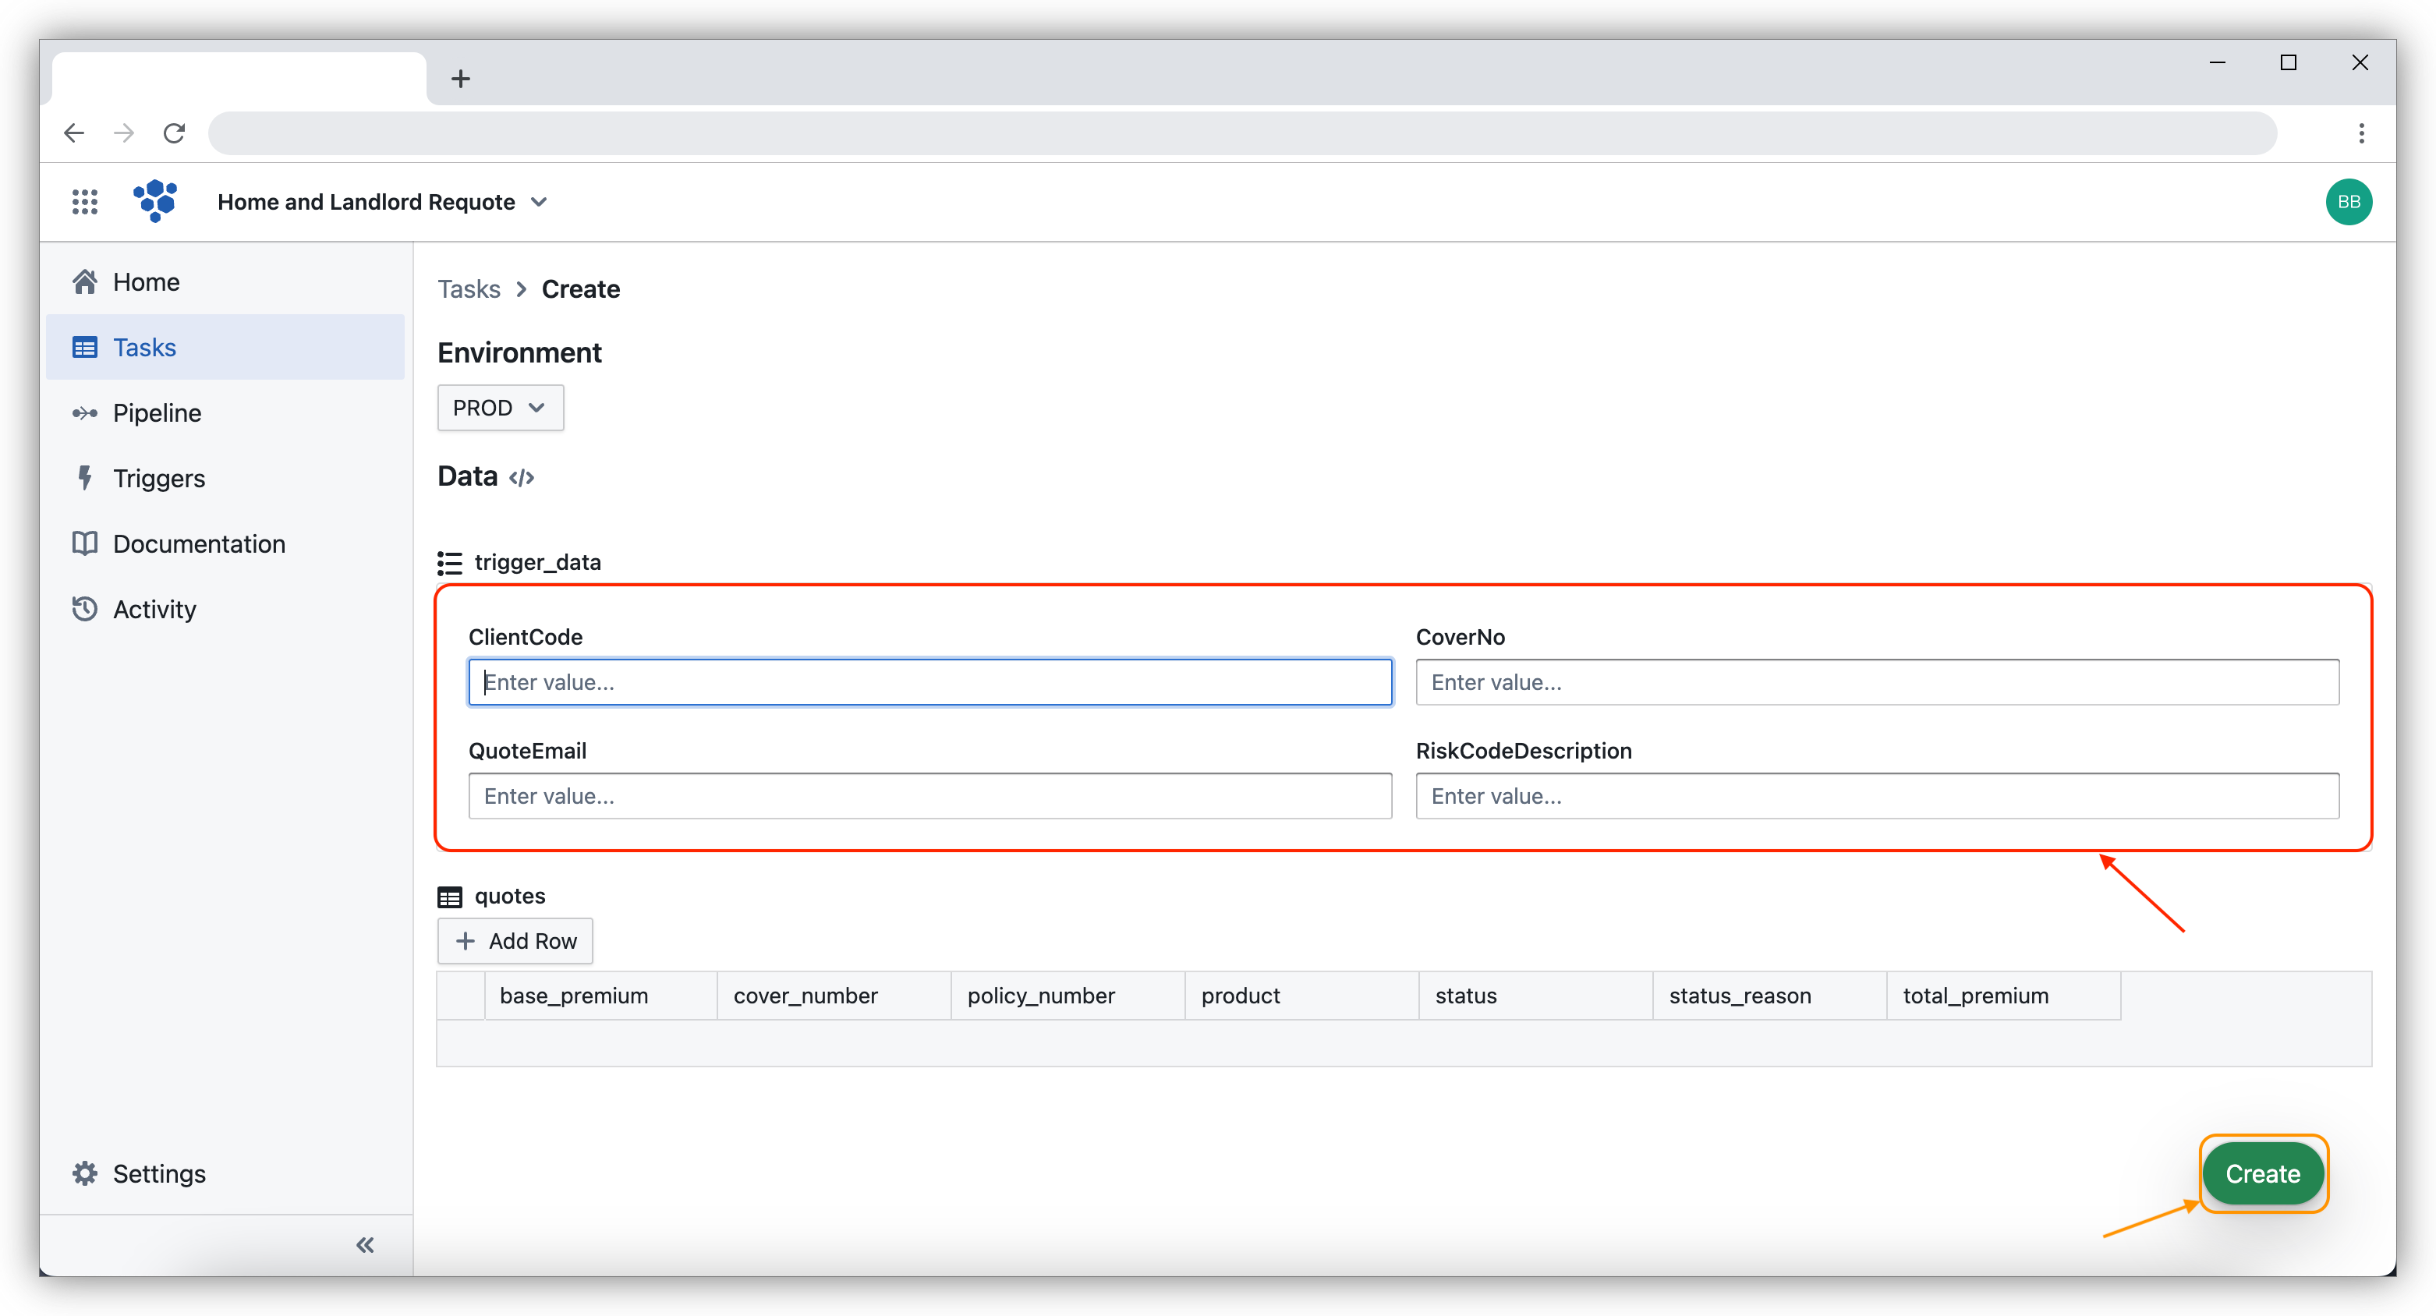Click the trigger_data list icon
The height and width of the screenshot is (1316, 2436).
pyautogui.click(x=449, y=564)
